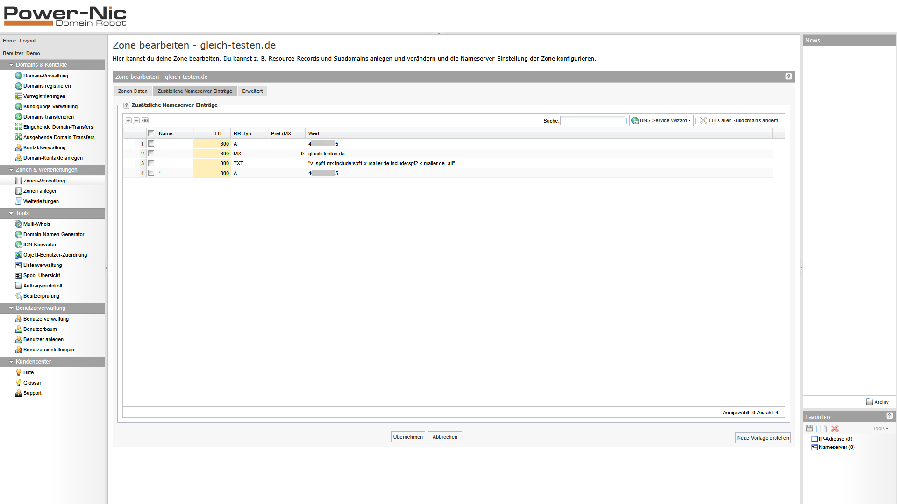Viewport: 897px width, 504px height.
Task: Open the Favoriten Tools dropdown
Action: click(x=880, y=428)
